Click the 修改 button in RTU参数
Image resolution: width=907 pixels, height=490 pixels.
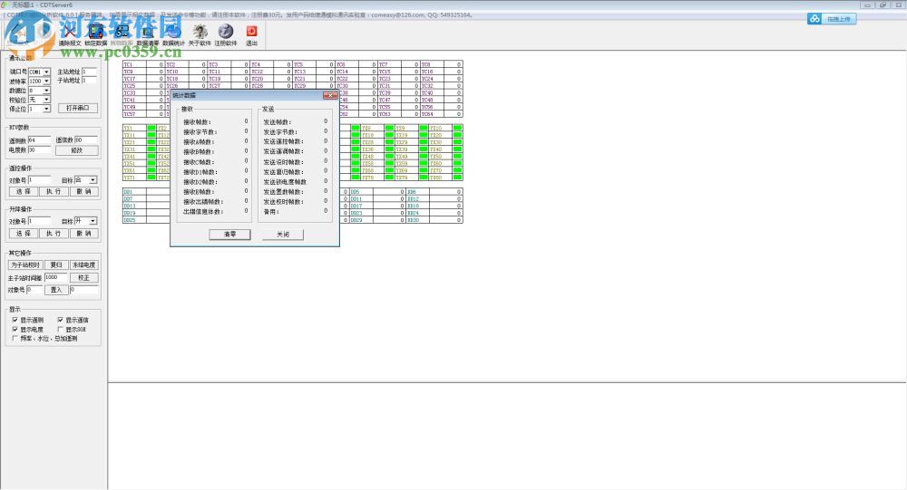[77, 150]
